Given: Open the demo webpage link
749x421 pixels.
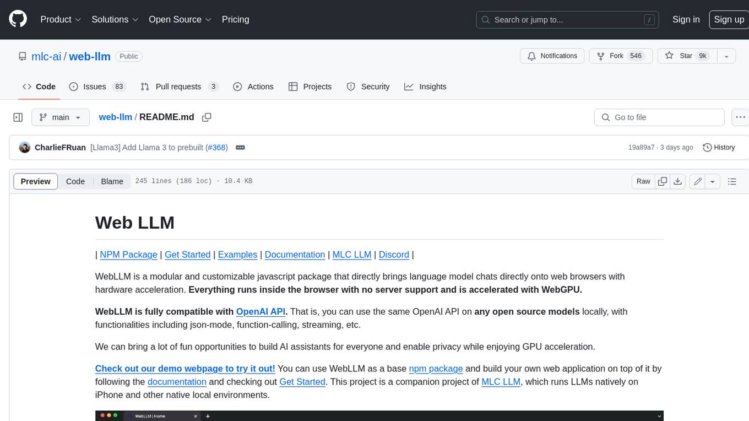Looking at the screenshot, I should pos(185,369).
